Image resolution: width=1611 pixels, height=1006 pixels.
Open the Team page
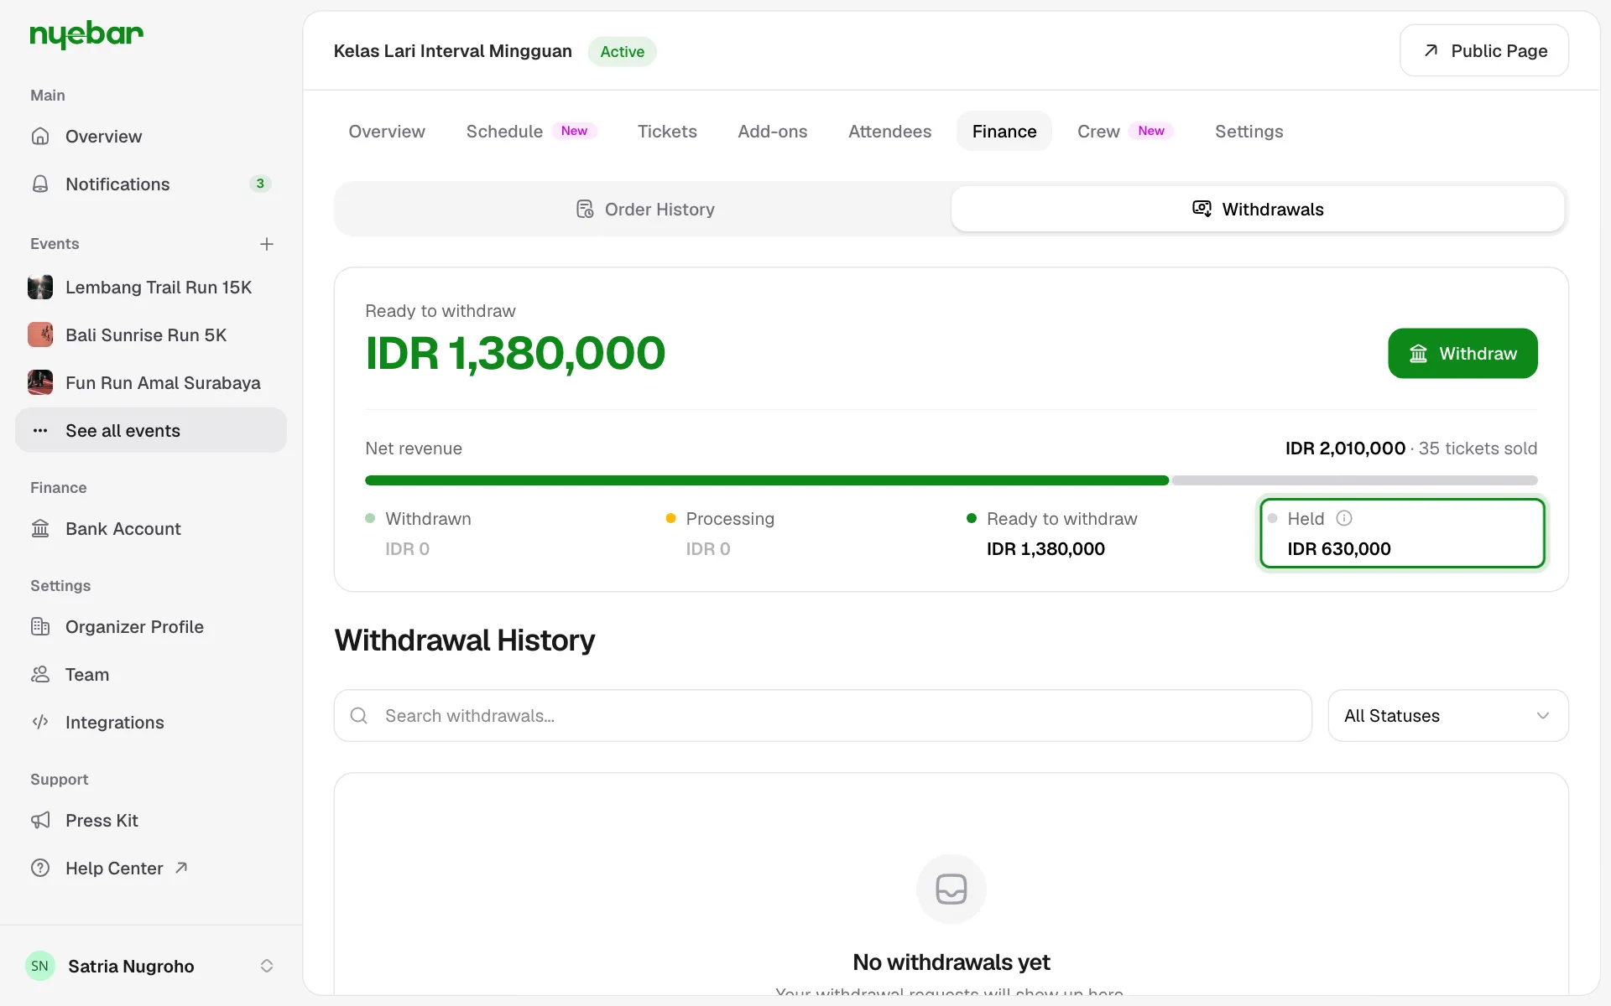coord(151,675)
